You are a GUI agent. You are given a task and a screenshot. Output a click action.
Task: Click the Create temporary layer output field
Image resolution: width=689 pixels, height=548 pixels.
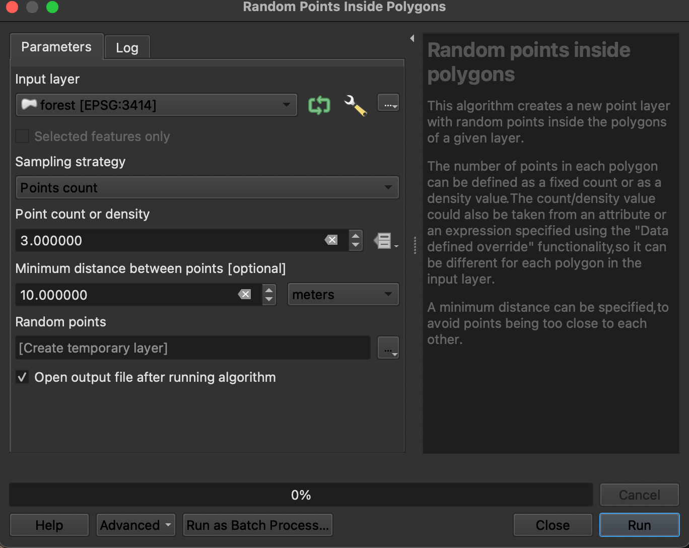(193, 348)
